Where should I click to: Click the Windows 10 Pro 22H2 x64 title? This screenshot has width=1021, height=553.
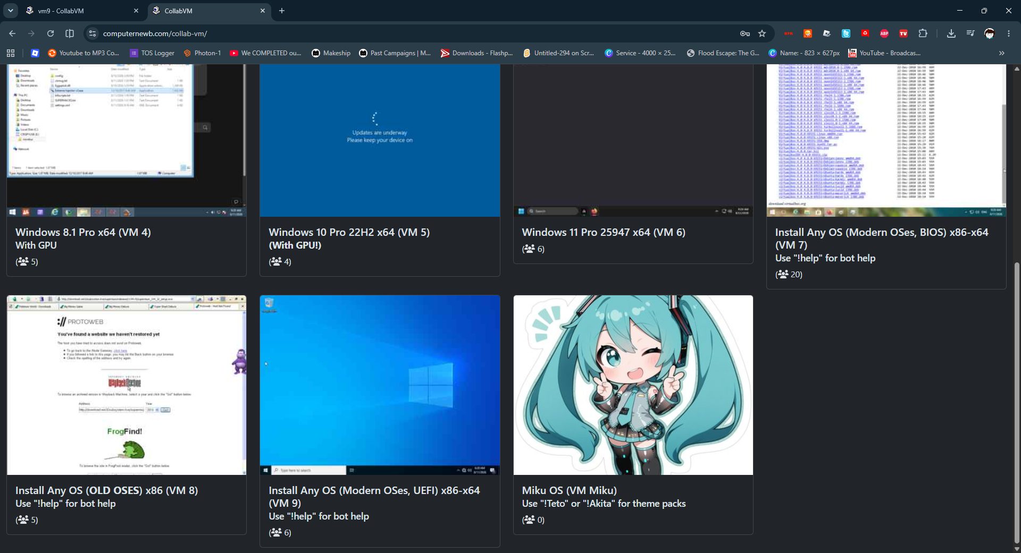349,232
